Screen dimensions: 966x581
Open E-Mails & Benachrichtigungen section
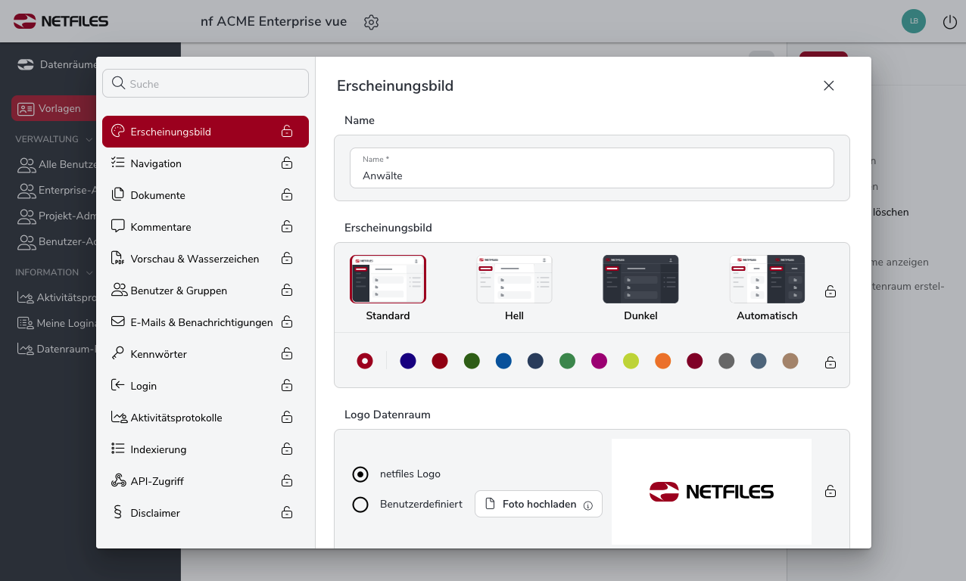[201, 322]
